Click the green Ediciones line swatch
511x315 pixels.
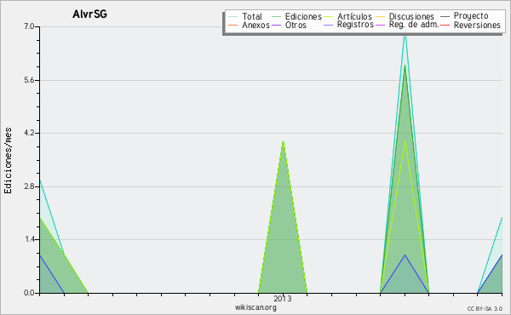pyautogui.click(x=276, y=16)
